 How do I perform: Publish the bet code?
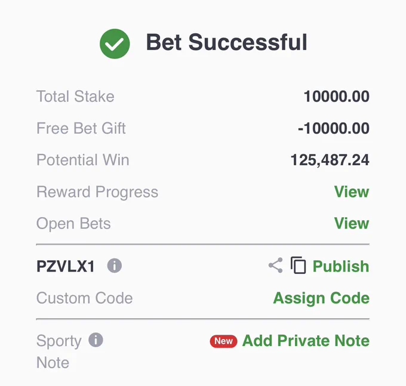(x=341, y=266)
